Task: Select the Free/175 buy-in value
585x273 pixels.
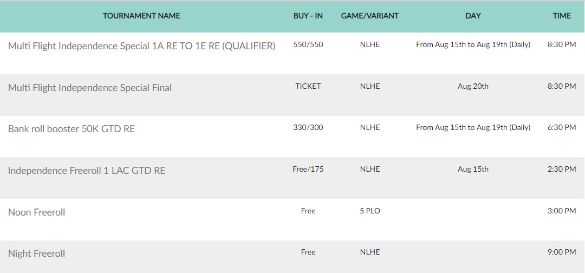Action: pyautogui.click(x=308, y=170)
